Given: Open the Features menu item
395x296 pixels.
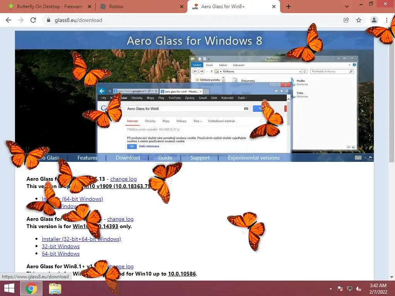Looking at the screenshot, I should pyautogui.click(x=88, y=158).
